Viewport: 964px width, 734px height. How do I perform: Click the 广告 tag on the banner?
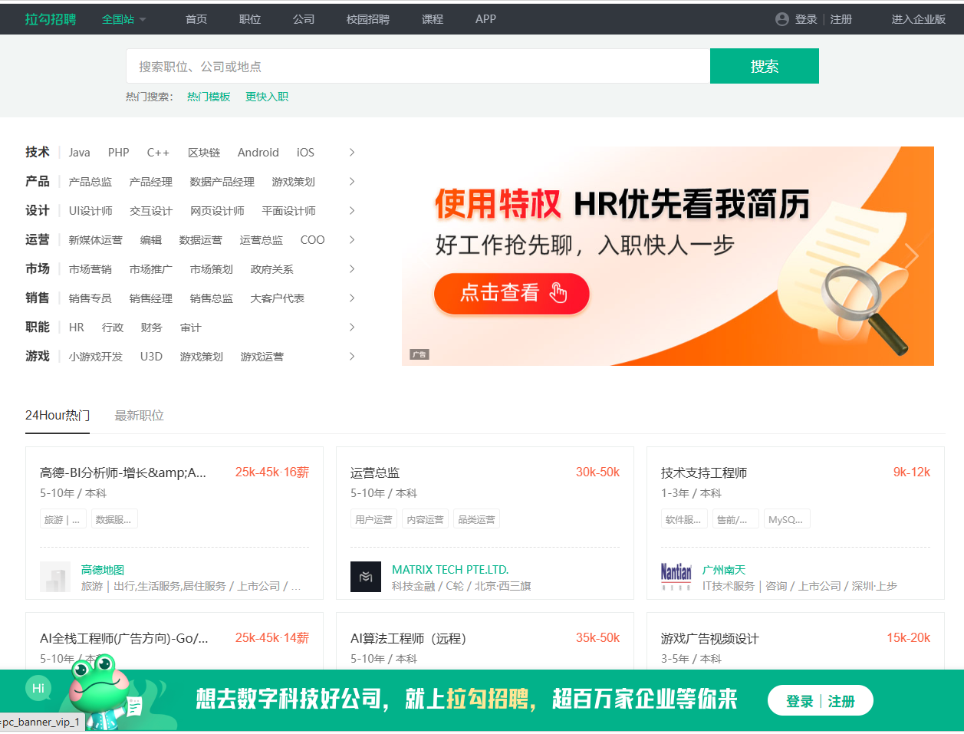pos(419,354)
